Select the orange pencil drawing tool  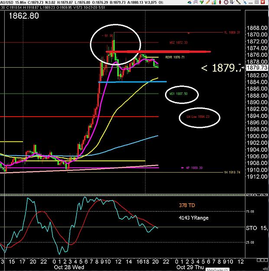[x=208, y=2]
